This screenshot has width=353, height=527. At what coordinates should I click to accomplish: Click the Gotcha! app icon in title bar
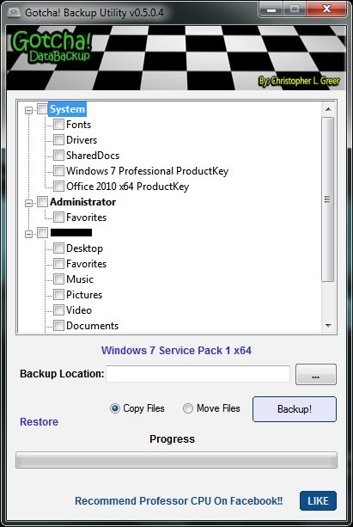tap(14, 12)
